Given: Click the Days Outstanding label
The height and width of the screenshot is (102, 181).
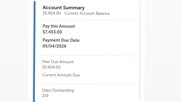Looking at the screenshot, I should pyautogui.click(x=58, y=90).
